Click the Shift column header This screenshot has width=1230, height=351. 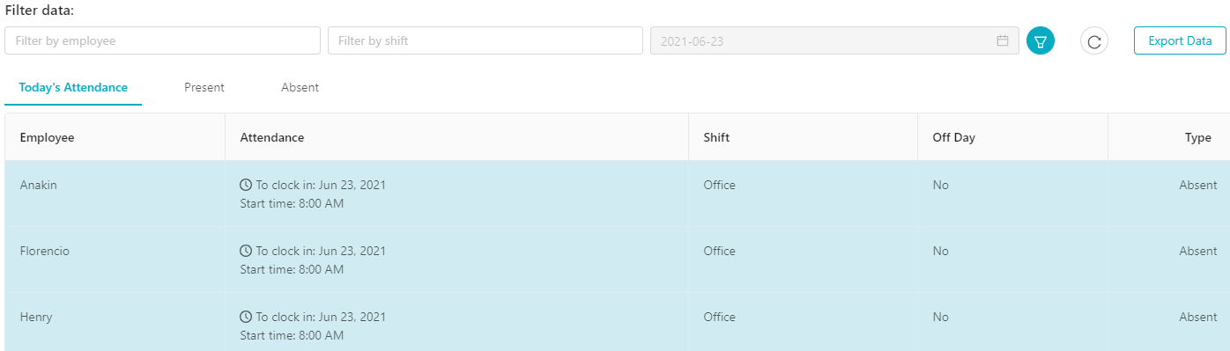pos(803,137)
